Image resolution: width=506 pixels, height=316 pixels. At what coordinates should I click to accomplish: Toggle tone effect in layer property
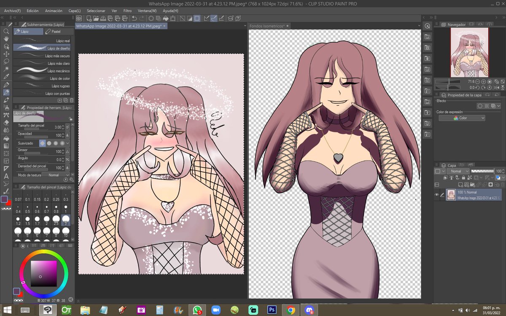click(x=487, y=106)
